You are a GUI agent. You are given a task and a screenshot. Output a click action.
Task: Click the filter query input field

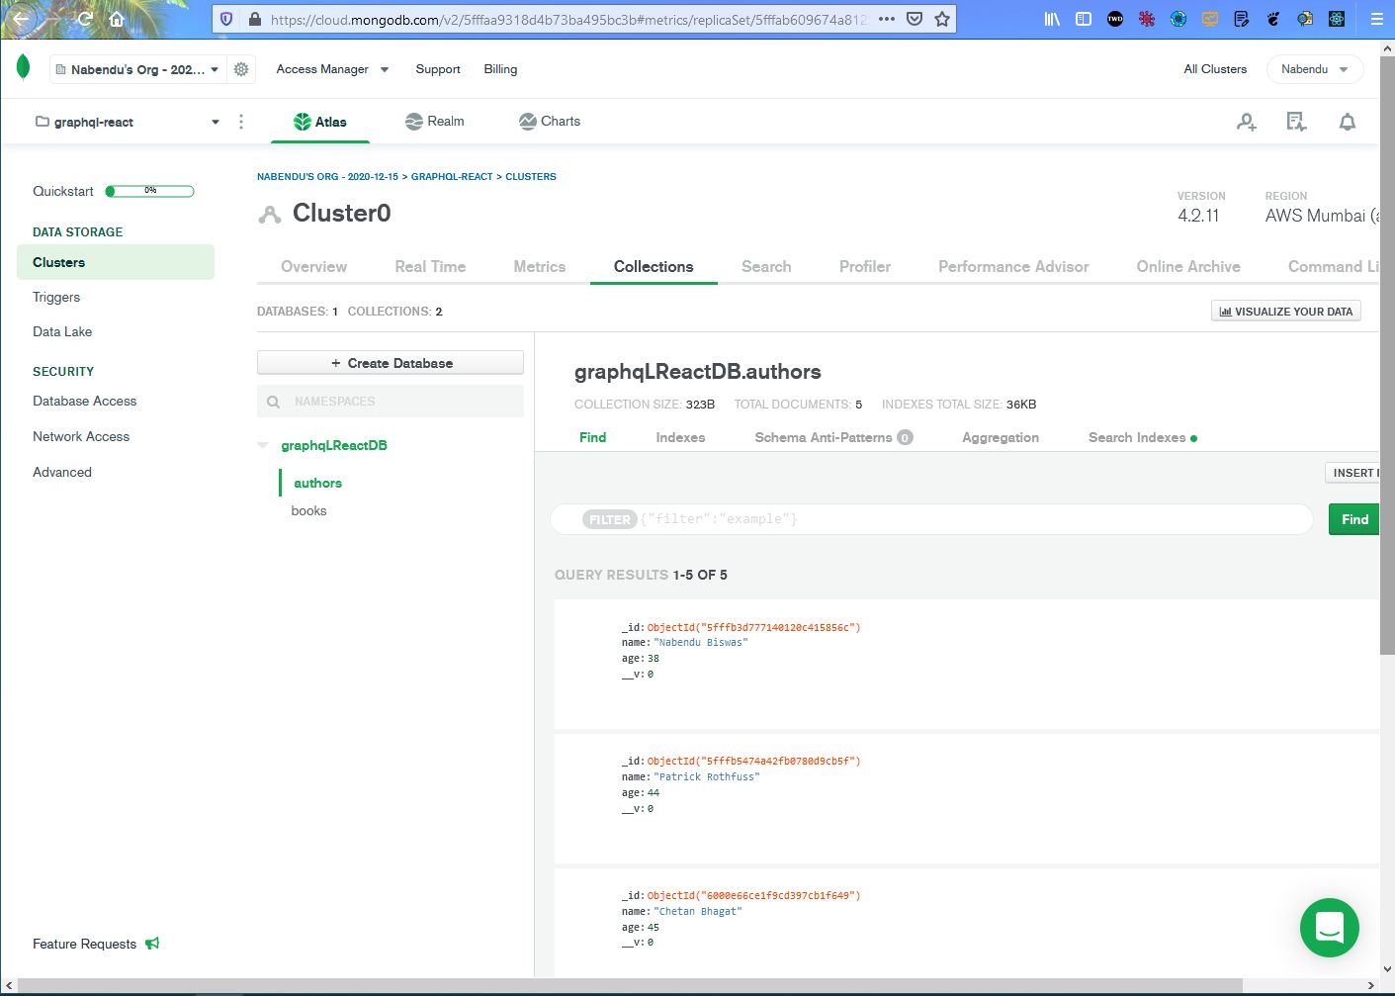click(x=931, y=519)
